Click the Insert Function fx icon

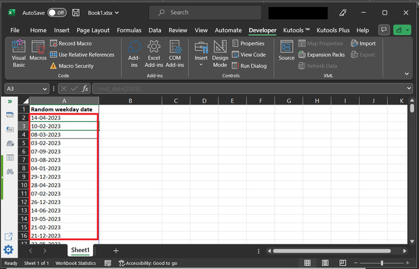[x=85, y=88]
